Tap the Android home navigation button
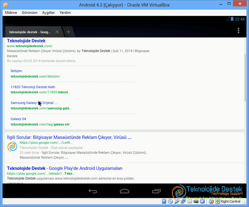 [x=124, y=191]
